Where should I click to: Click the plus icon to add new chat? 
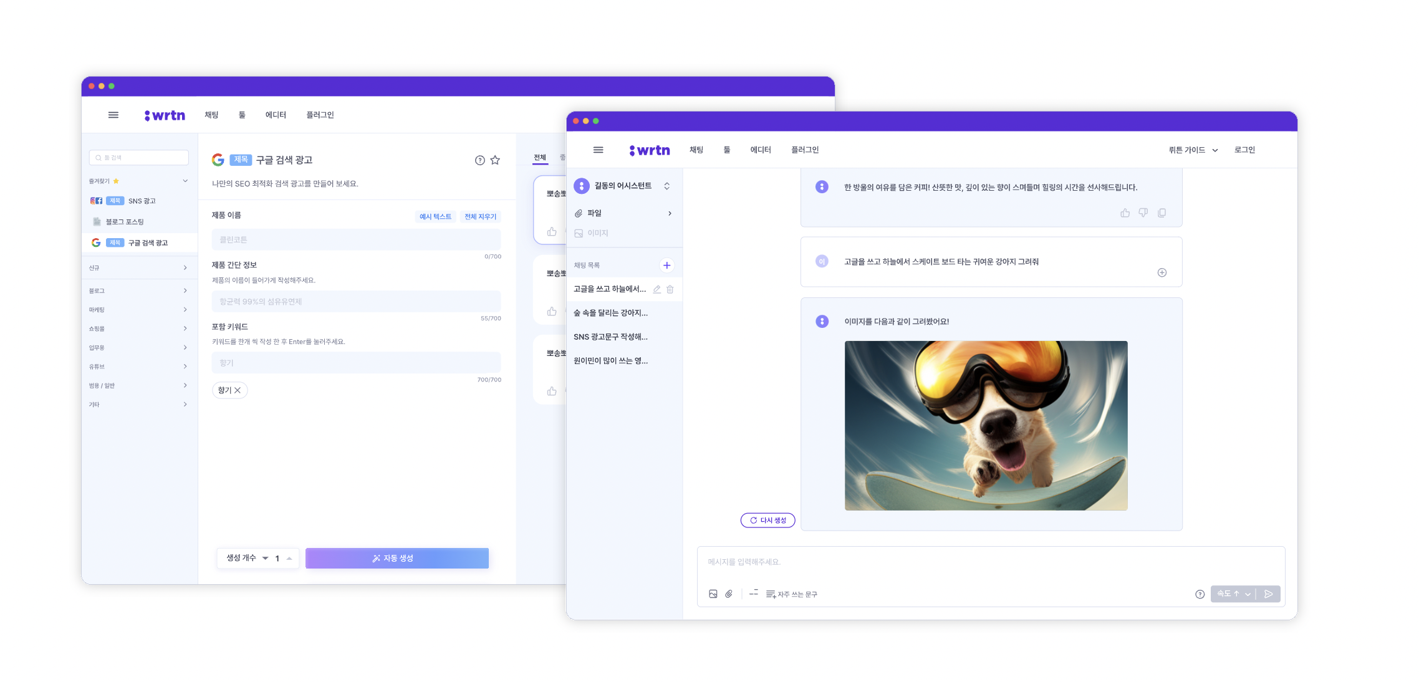(666, 266)
